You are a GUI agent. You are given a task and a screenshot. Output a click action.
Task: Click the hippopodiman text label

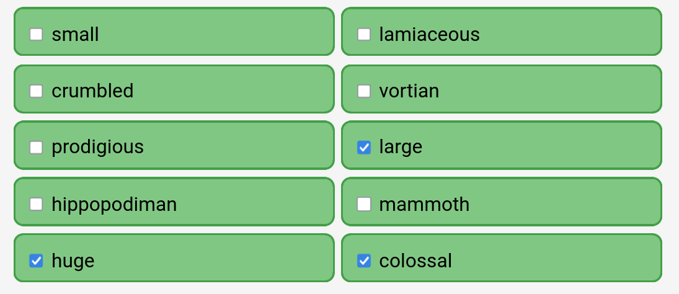coord(114,204)
